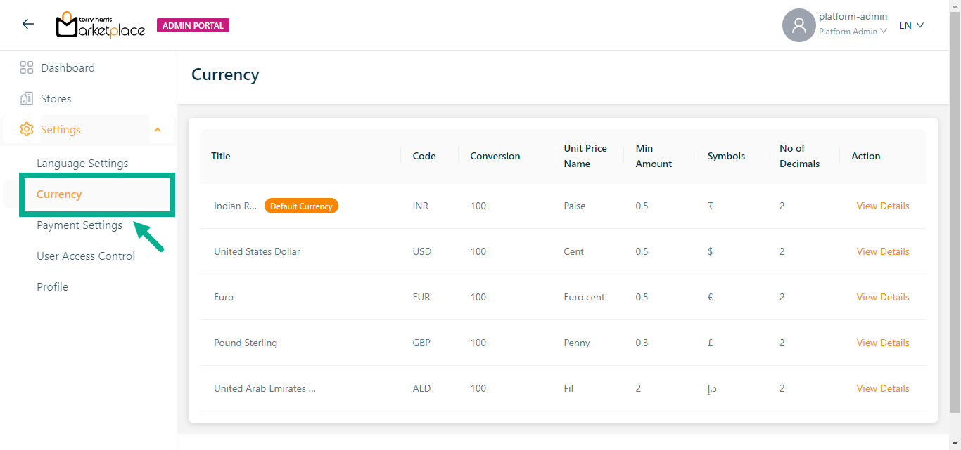
Task: Click the vertical page scrollbar
Action: click(955, 211)
